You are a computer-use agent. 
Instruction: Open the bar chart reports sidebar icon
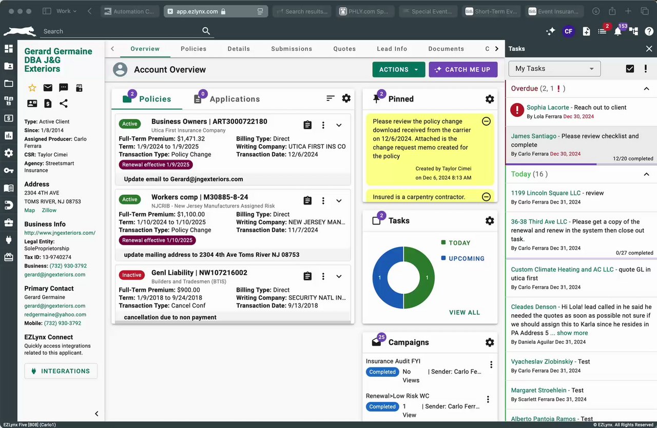(9, 136)
